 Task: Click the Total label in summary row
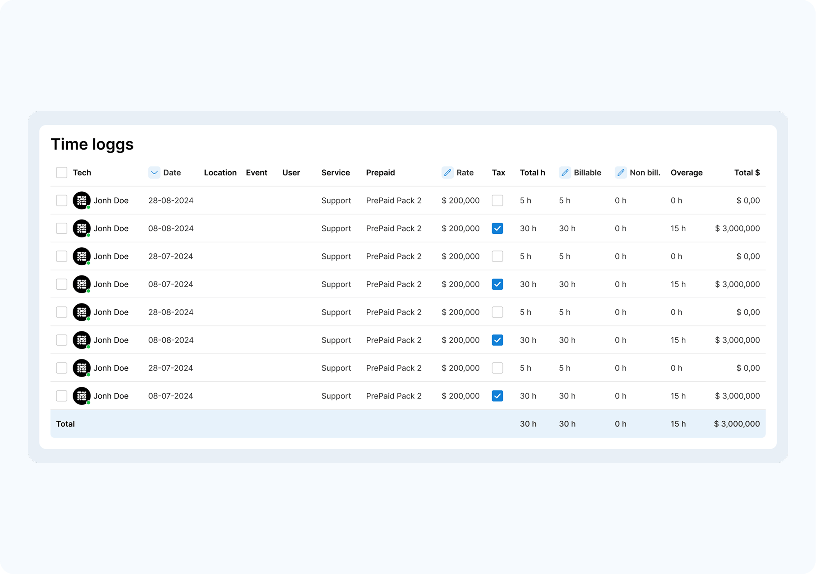[x=65, y=424]
